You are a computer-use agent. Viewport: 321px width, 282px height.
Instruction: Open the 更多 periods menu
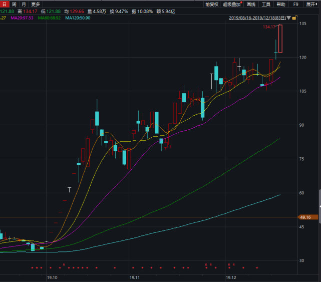(36, 5)
